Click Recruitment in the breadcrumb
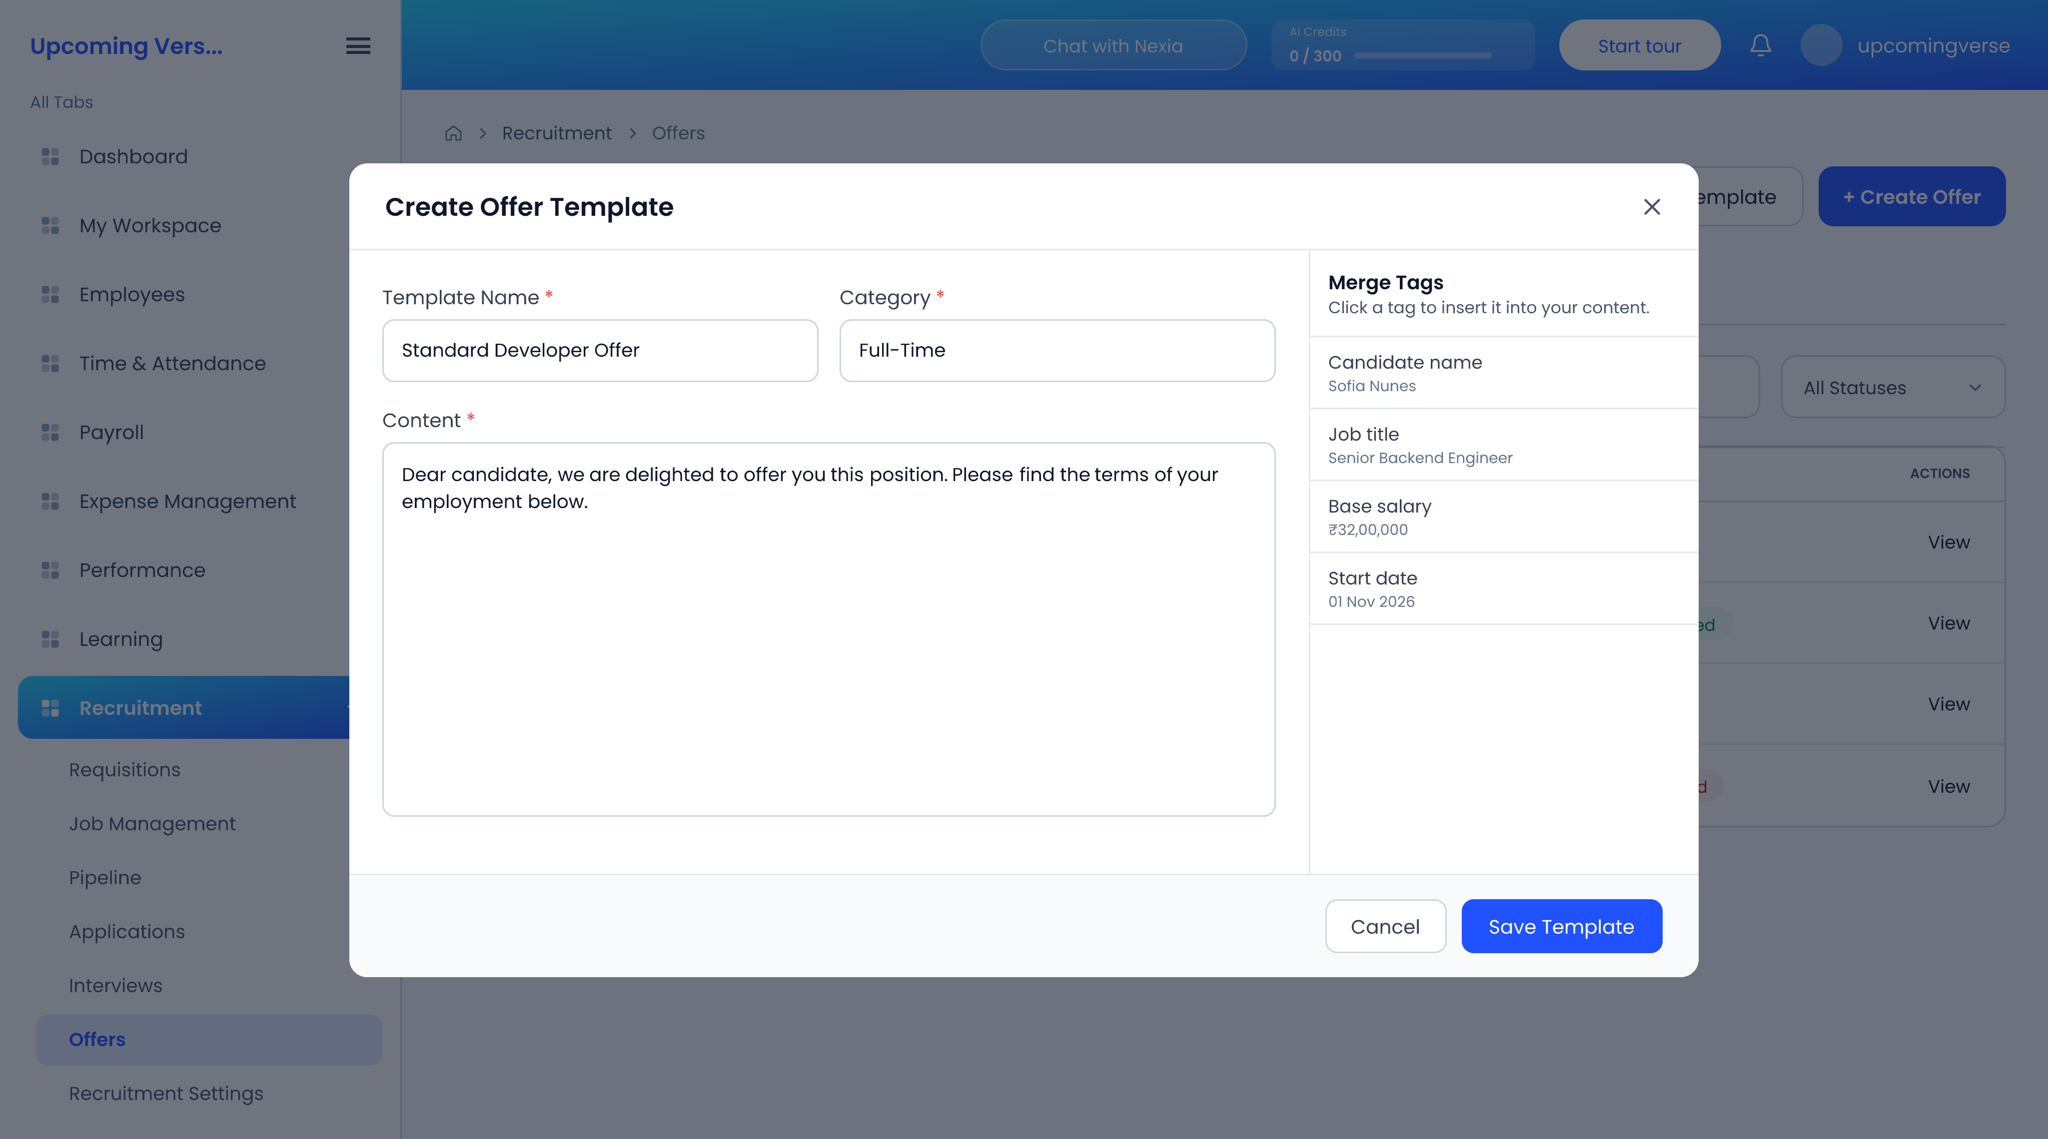2048x1139 pixels. pos(557,133)
